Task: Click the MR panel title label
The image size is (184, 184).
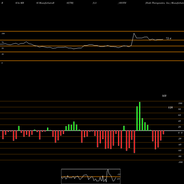Action: click(164, 96)
